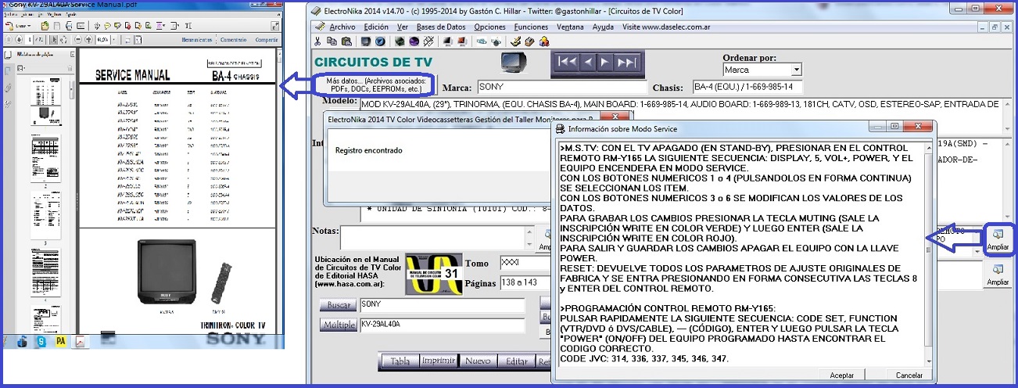1018x388 pixels.
Task: Go to the first record with |<< button
Action: point(568,62)
